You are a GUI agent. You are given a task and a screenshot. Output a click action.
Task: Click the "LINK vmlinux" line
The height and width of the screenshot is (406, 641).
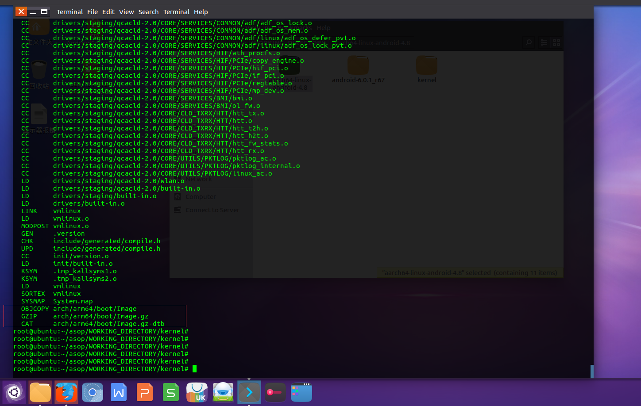[51, 211]
